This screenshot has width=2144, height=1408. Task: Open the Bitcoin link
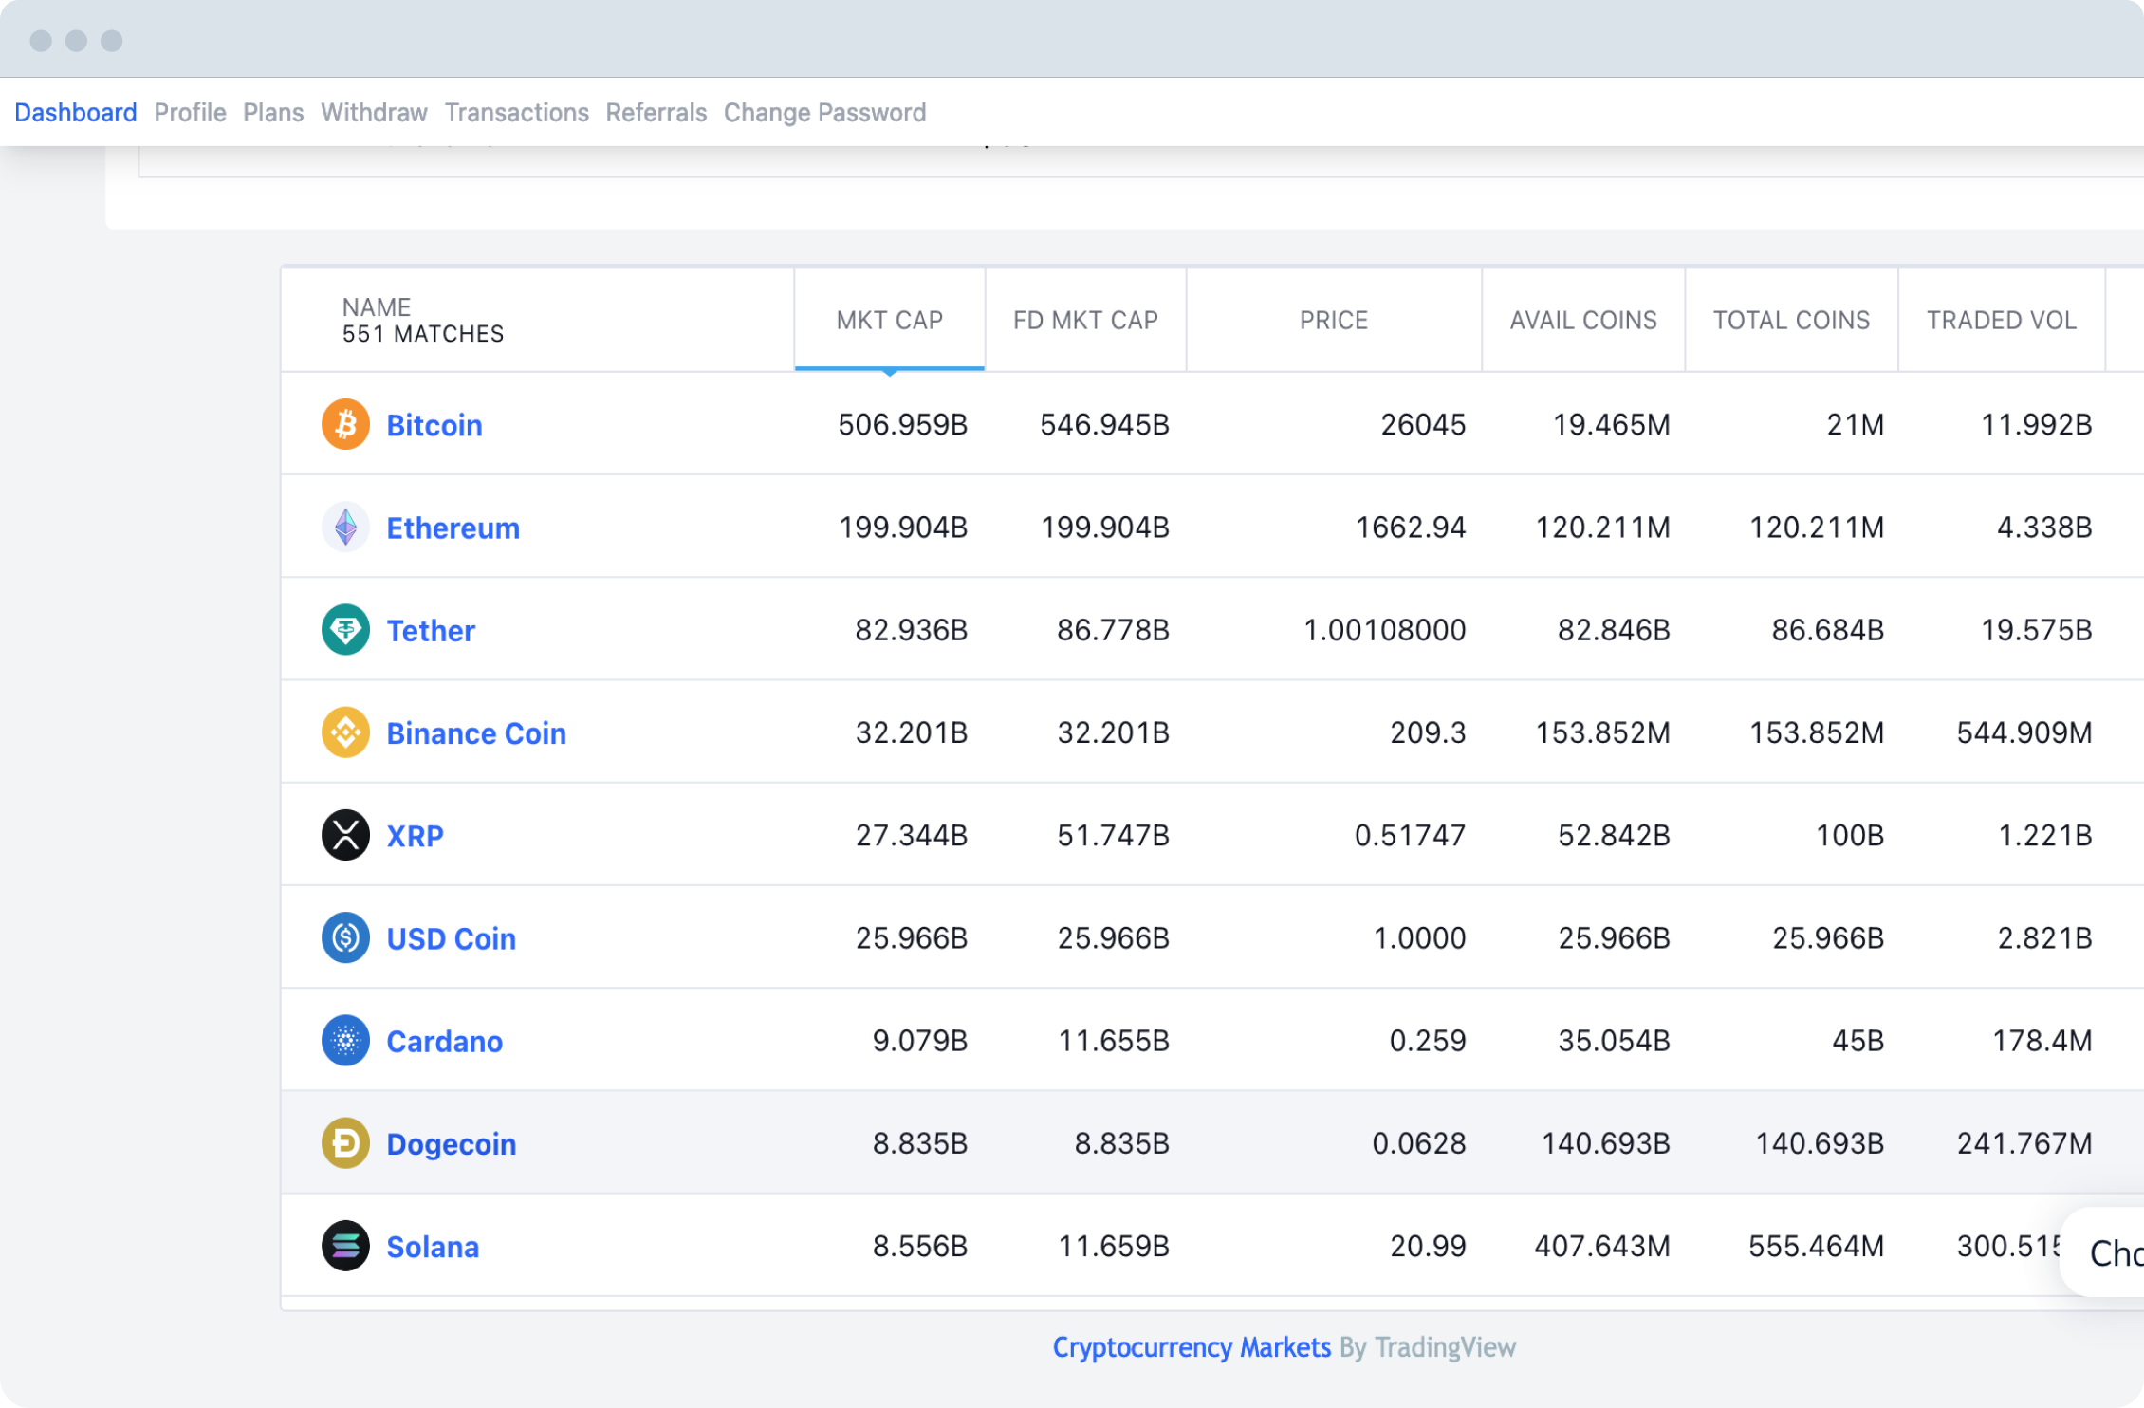pos(434,425)
